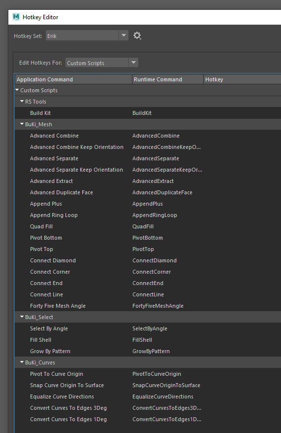The image size is (281, 433).
Task: Collapse the Custom Scripts tree group
Action: (x=17, y=90)
